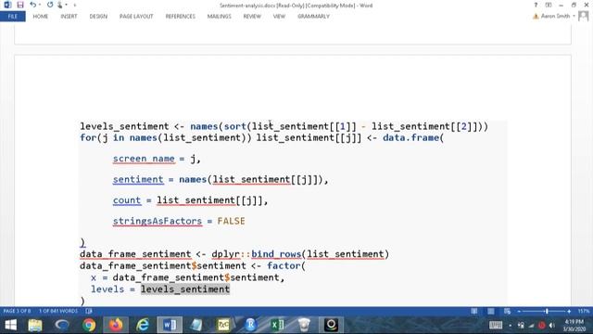593x334 pixels.
Task: Click the Touch/Mouse mode icon
Action: (59, 5)
